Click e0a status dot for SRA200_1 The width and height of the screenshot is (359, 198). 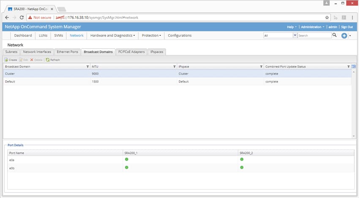[x=127, y=159]
